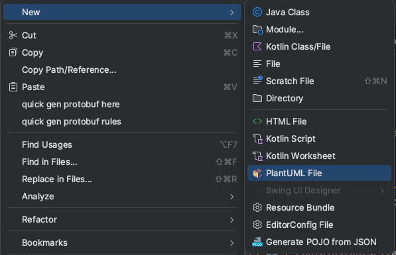This screenshot has height=255, width=396.
Task: Select the PlantUML File entry
Action: pos(319,173)
